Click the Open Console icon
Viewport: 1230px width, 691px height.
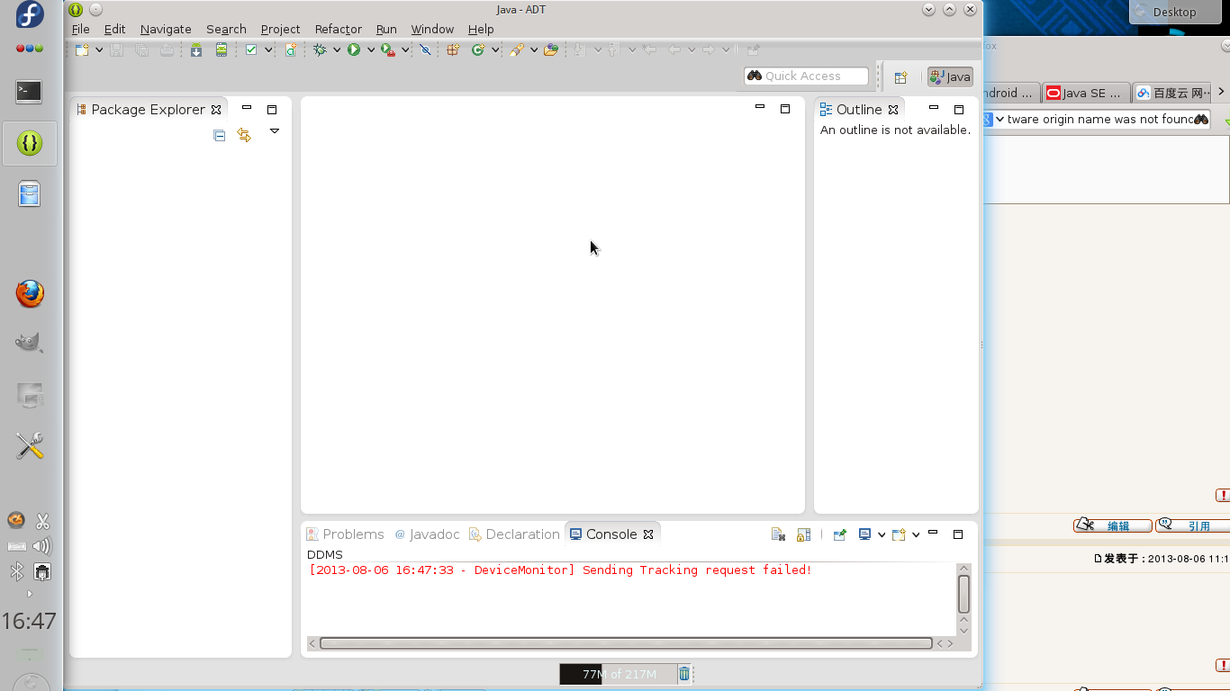tap(899, 534)
